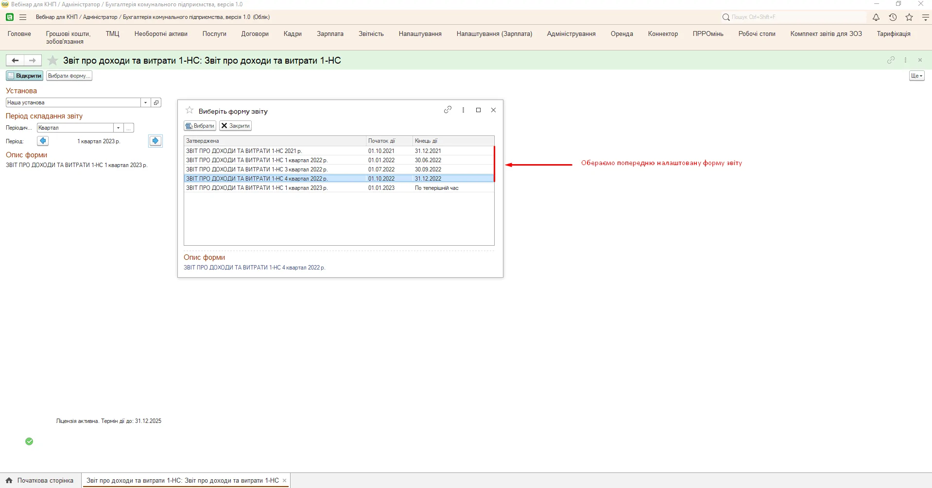Select the 1-НС 1 квартал 2022 row

tap(339, 160)
